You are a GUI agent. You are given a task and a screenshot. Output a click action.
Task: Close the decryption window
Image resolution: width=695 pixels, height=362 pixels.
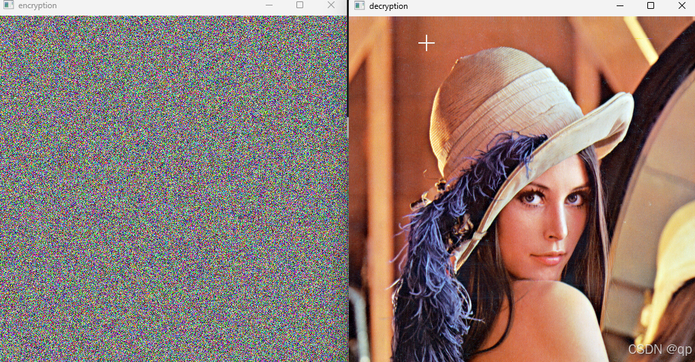(x=682, y=5)
